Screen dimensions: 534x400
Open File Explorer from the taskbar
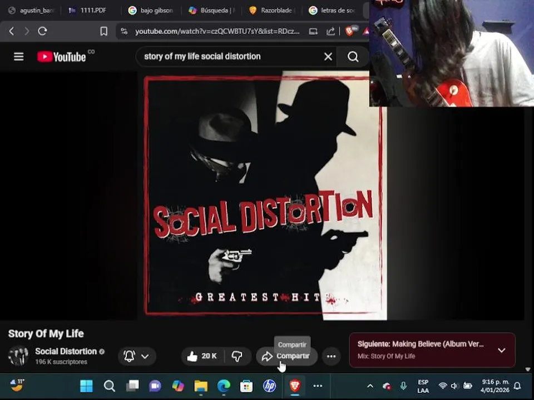click(x=201, y=386)
